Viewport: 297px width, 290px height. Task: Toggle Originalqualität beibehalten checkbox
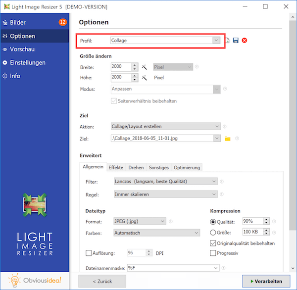[213, 243]
